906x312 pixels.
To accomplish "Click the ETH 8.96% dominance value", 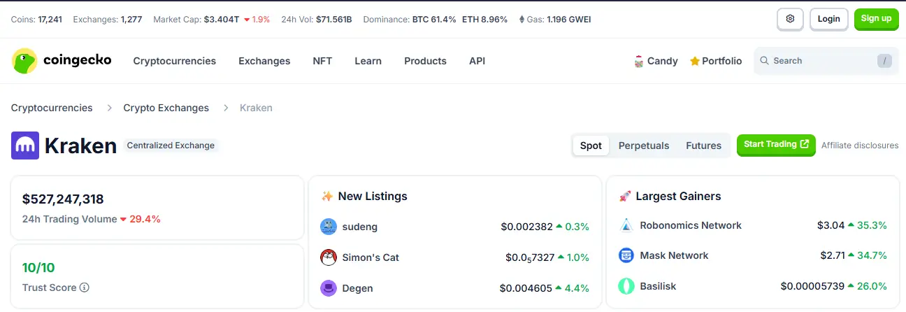I will [x=484, y=20].
